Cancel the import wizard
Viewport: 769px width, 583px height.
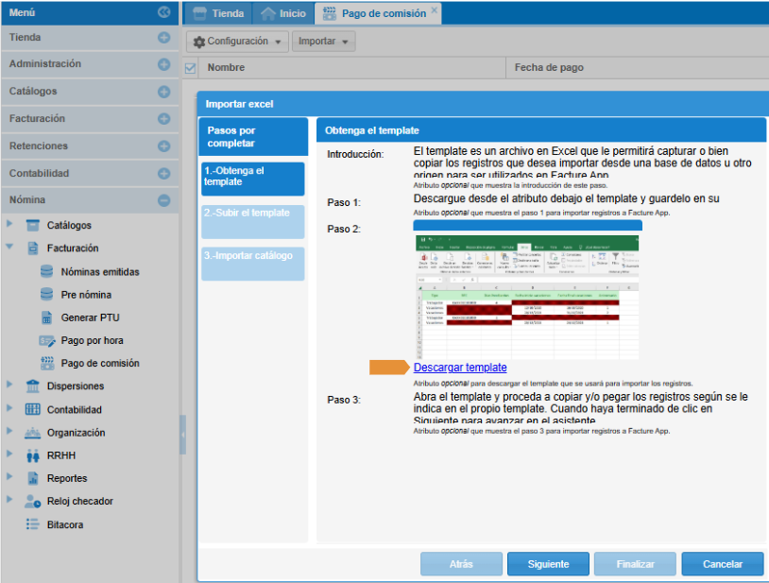723,564
